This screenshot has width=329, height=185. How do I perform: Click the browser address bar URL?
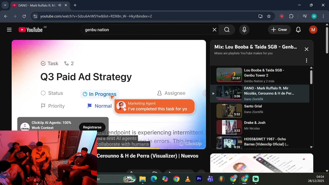[x=96, y=16]
